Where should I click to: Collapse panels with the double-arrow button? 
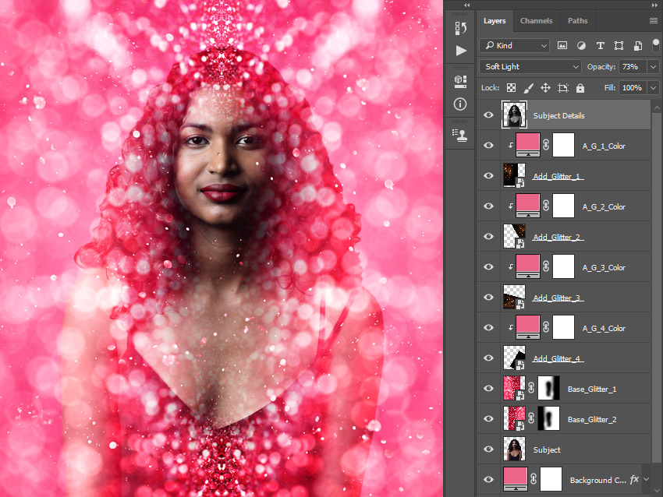466,5
